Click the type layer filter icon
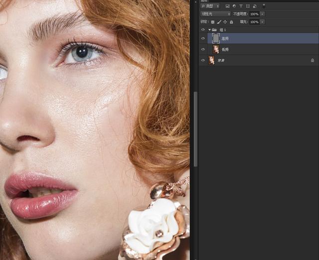The image size is (319, 260). (241, 6)
